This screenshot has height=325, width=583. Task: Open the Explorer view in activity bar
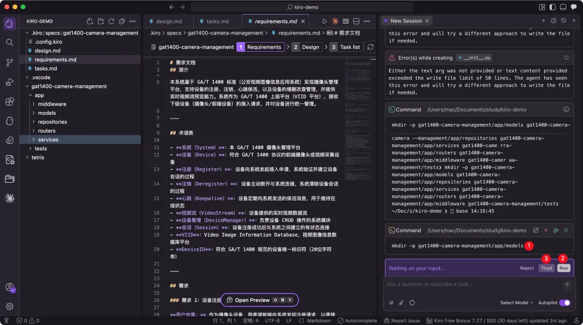pos(9,23)
